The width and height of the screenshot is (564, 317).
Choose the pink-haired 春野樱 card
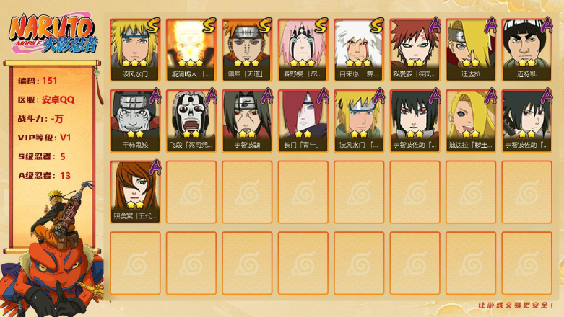click(x=303, y=50)
